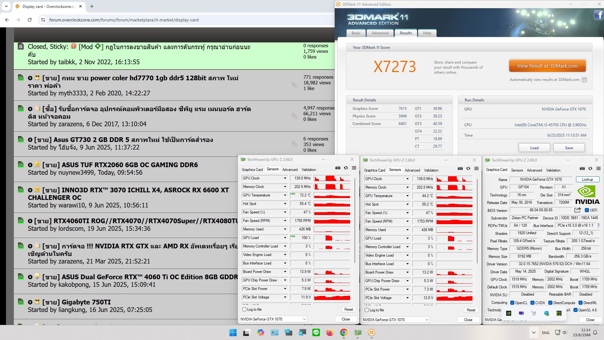Image resolution: width=604 pixels, height=340 pixels.
Task: Switch to the 3DMark Basic tab
Action: pyautogui.click(x=356, y=33)
